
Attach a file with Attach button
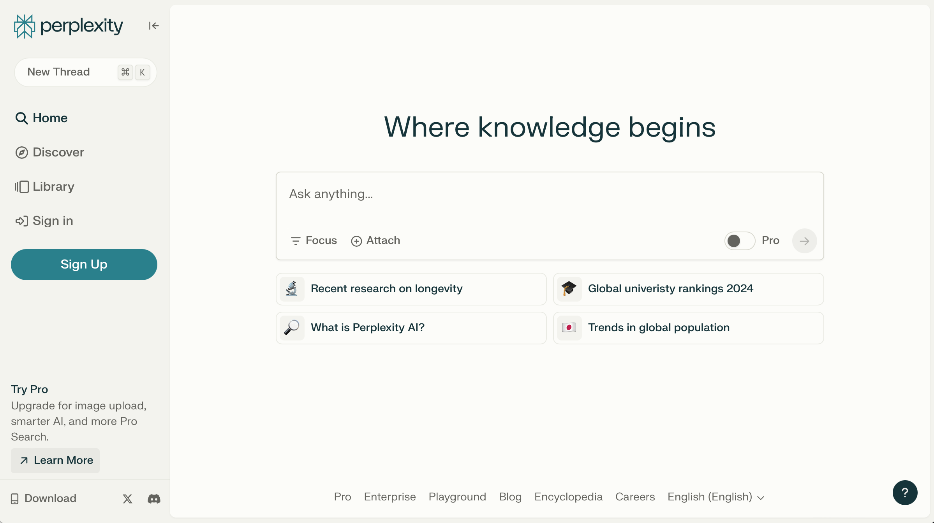click(375, 240)
